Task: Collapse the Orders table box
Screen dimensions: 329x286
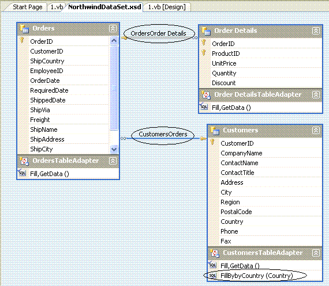Action: 113,28
